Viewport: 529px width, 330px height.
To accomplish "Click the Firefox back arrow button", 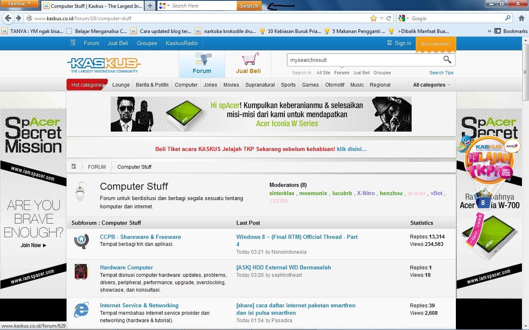I will (x=8, y=18).
